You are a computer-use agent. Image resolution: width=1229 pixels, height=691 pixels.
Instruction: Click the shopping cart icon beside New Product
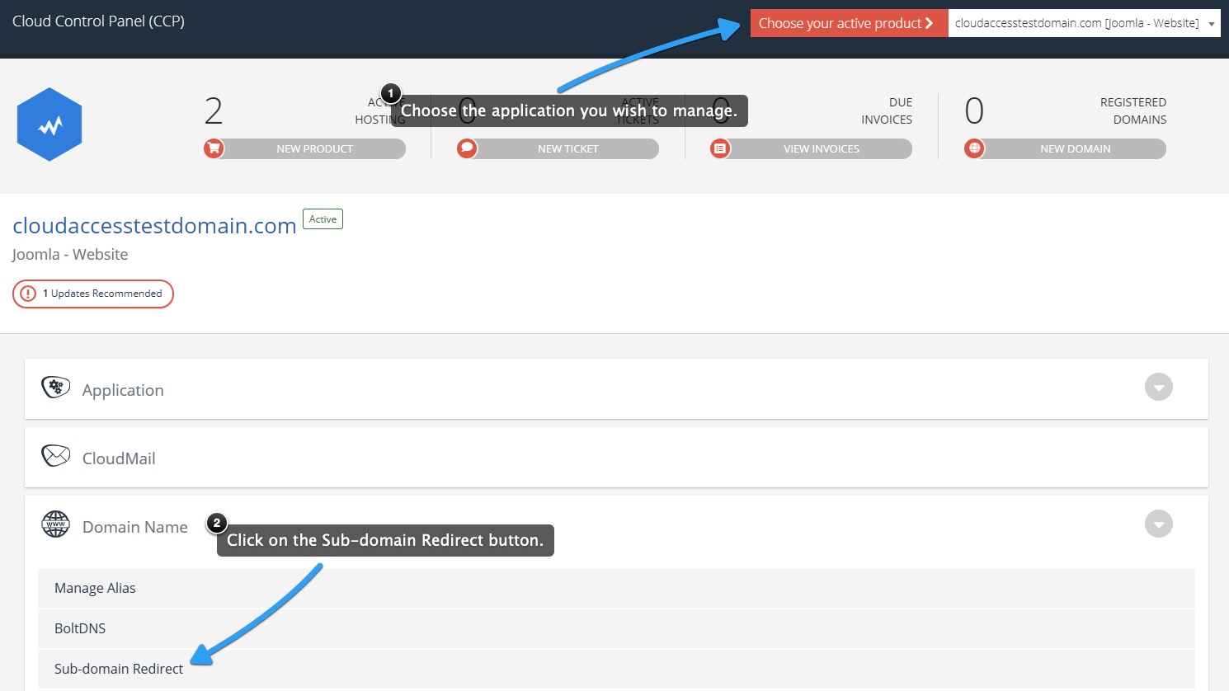[214, 148]
